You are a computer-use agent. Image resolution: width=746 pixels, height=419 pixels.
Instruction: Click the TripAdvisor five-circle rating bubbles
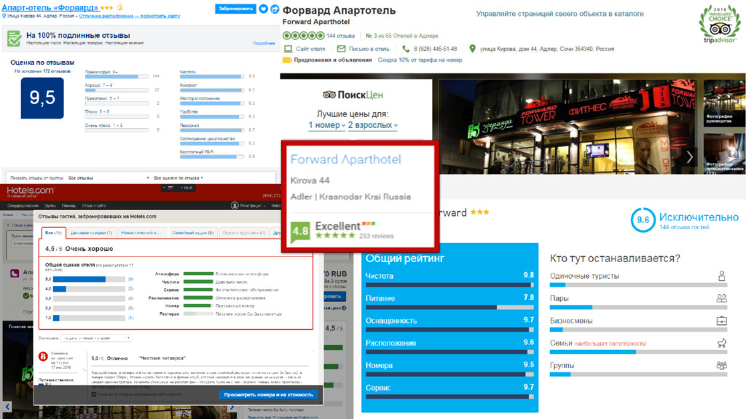pyautogui.click(x=304, y=36)
